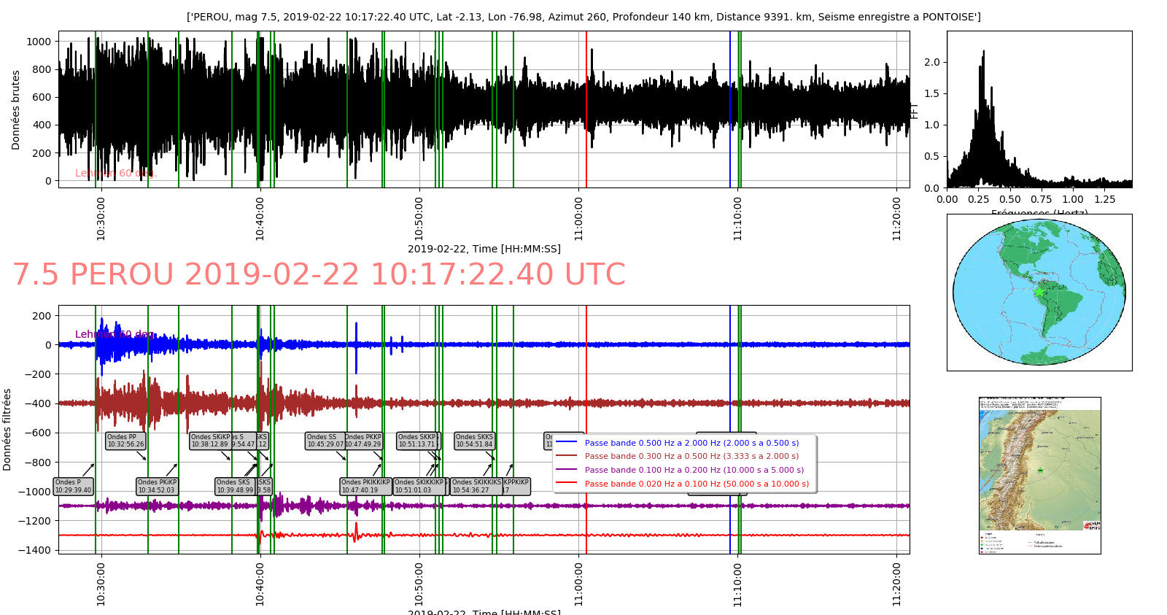Select the brown 0.300–0.500 Hz legend entry
The height and width of the screenshot is (615, 1167).
691,456
